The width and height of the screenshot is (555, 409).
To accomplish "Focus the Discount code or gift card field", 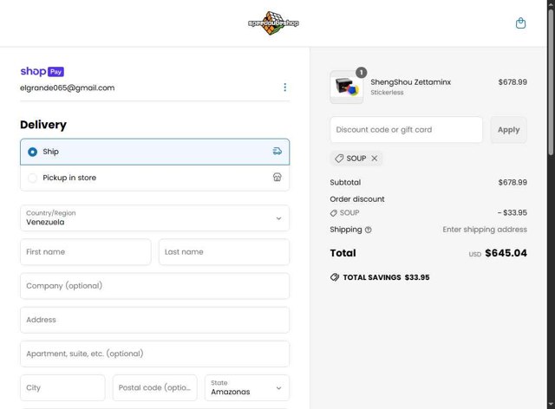I will click(x=406, y=130).
